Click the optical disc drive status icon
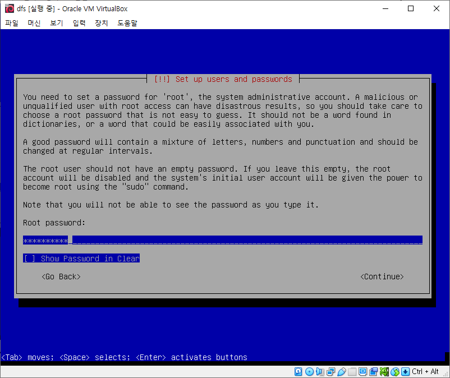 309,372
